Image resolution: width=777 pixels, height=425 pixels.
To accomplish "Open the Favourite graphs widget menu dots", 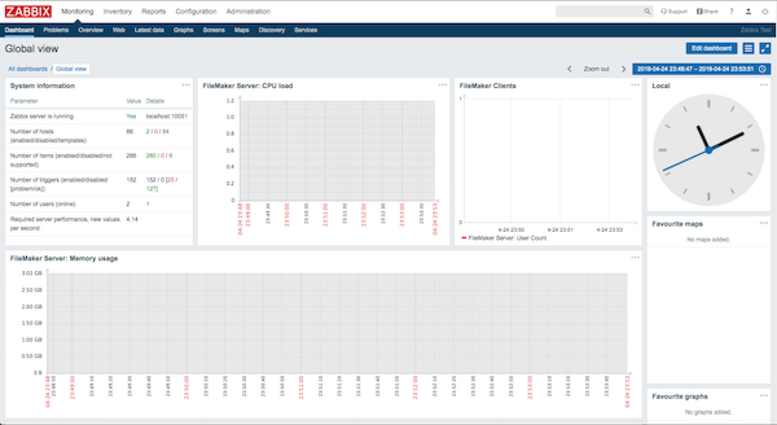I will click(x=764, y=396).
